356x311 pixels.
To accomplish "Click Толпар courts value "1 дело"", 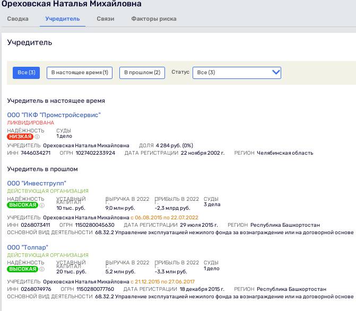I will click(212, 269).
